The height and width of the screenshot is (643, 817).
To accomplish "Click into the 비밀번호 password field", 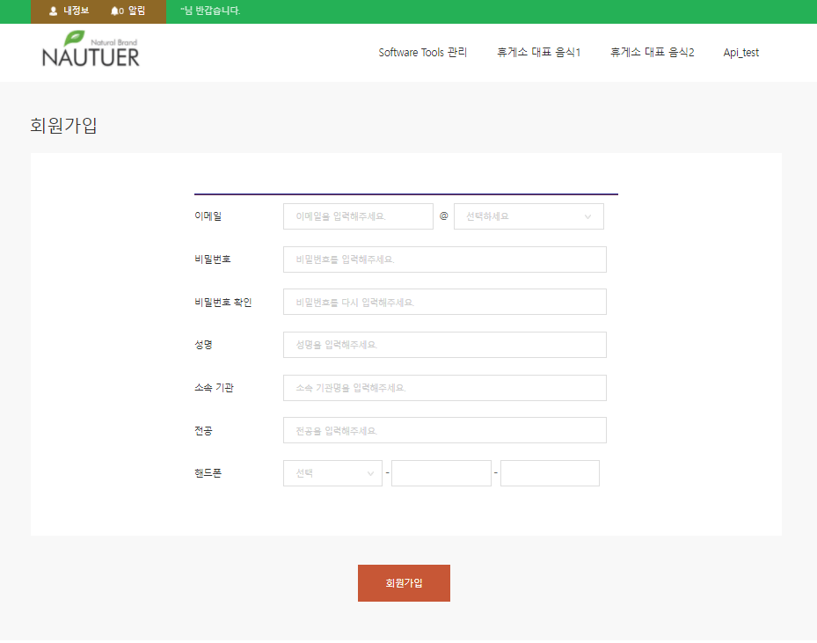I will [444, 259].
